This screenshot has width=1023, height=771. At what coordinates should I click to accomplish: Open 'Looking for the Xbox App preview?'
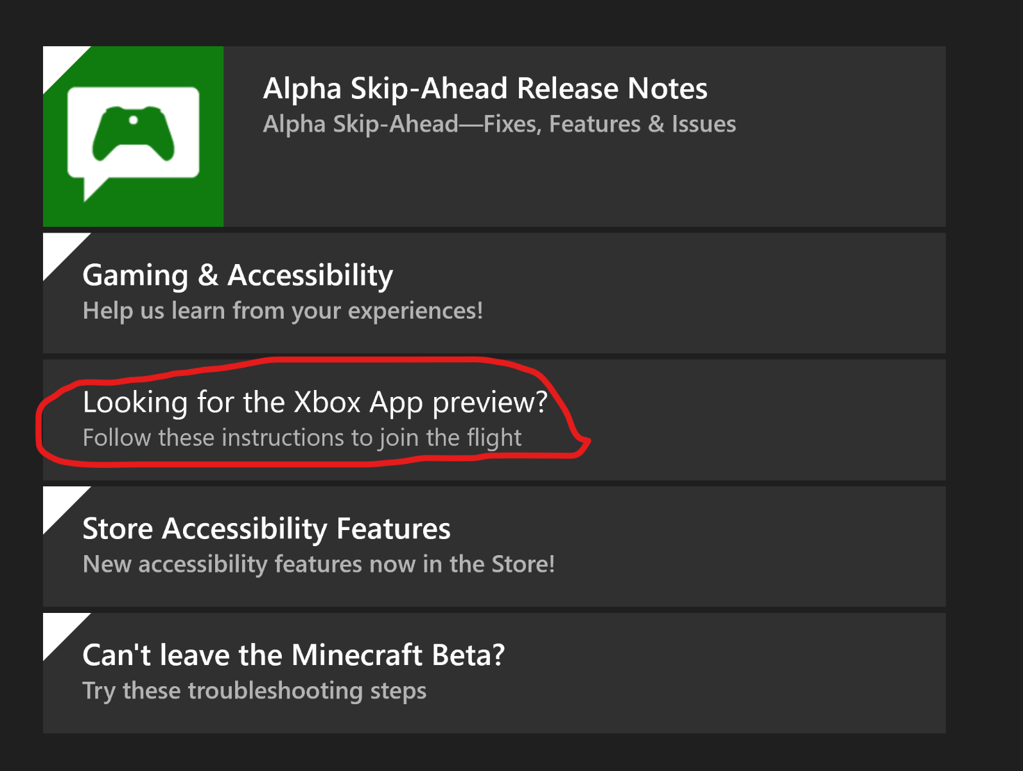315,402
